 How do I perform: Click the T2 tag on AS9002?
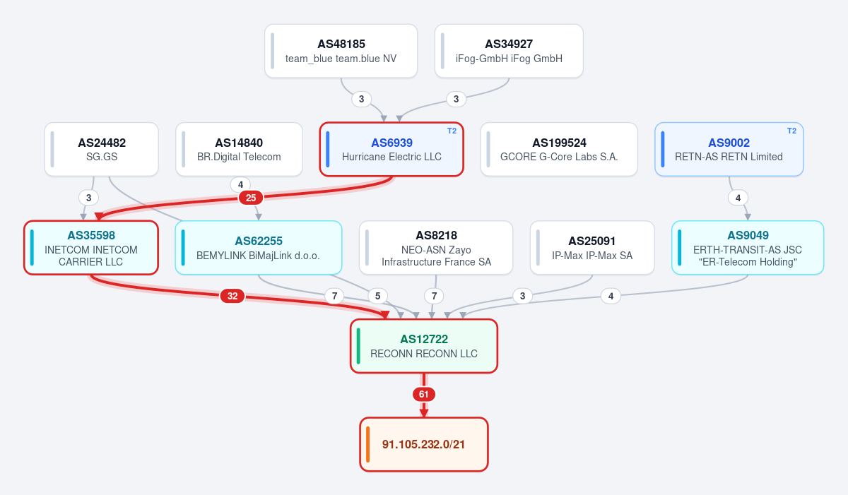(791, 131)
